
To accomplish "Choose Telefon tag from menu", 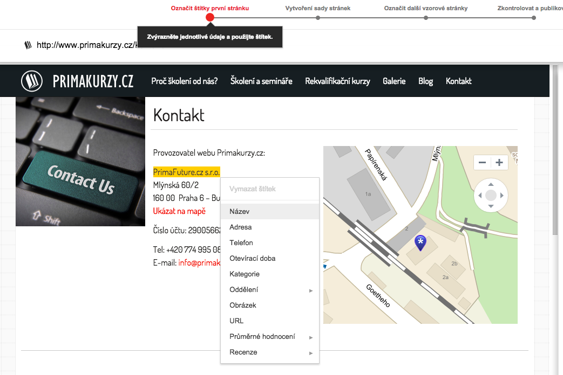I will point(270,242).
